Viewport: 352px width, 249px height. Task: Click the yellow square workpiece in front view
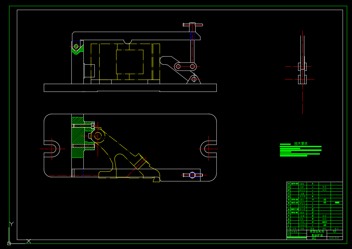(129, 62)
